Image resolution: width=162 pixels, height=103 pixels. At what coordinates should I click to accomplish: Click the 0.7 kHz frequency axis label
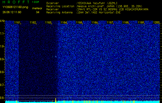[2, 85]
